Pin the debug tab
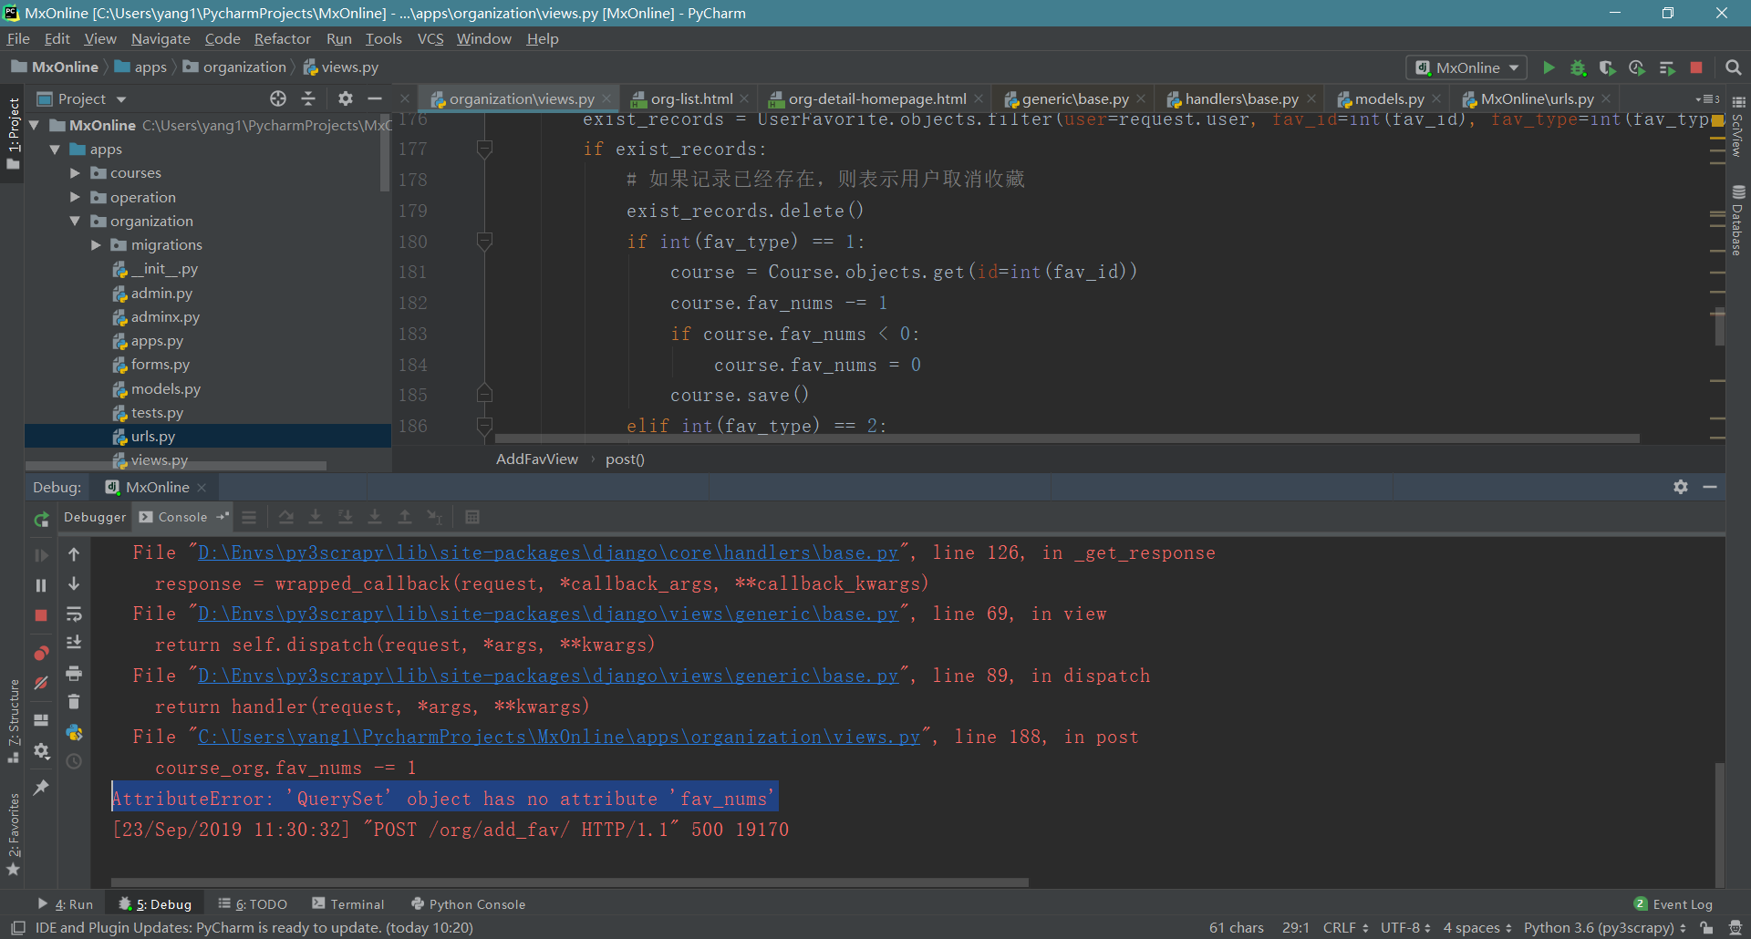The width and height of the screenshot is (1751, 939). (41, 787)
